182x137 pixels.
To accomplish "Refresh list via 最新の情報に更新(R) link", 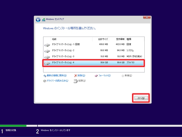I will click(57, 76).
